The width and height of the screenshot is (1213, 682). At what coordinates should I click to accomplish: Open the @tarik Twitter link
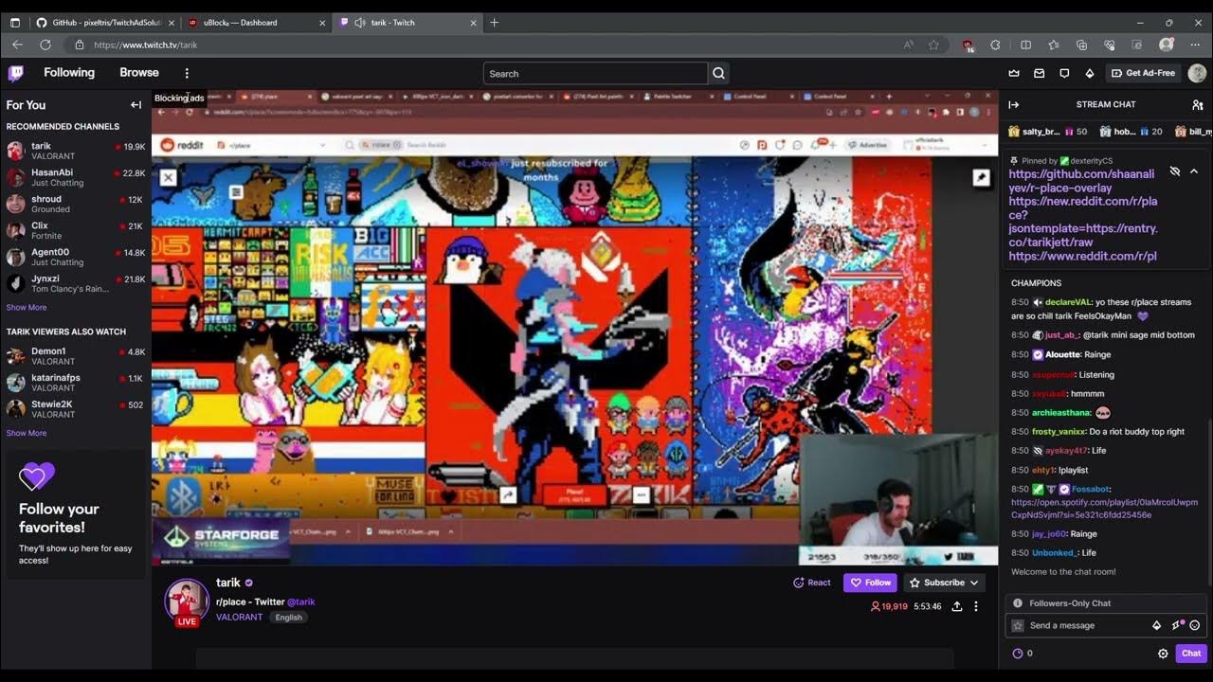click(301, 601)
